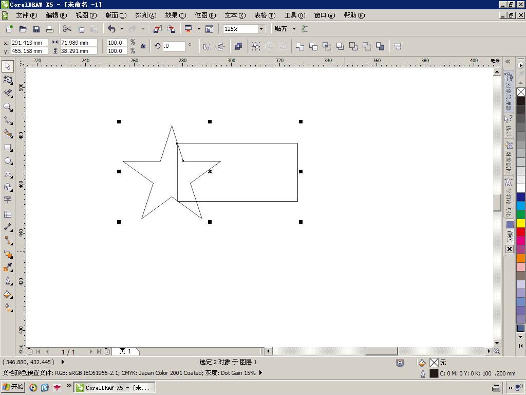The width and height of the screenshot is (526, 395).
Task: Select the Outline Pen tool
Action: tap(8, 281)
